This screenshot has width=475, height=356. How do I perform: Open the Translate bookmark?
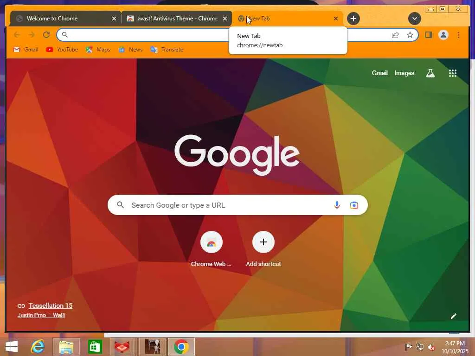[167, 49]
